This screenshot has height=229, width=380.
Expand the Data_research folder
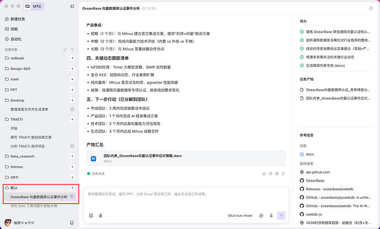pos(20,156)
